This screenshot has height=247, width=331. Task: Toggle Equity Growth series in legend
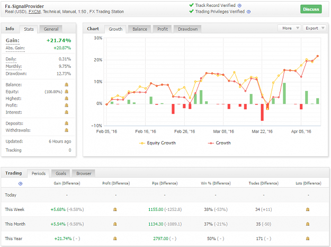coord(157,143)
